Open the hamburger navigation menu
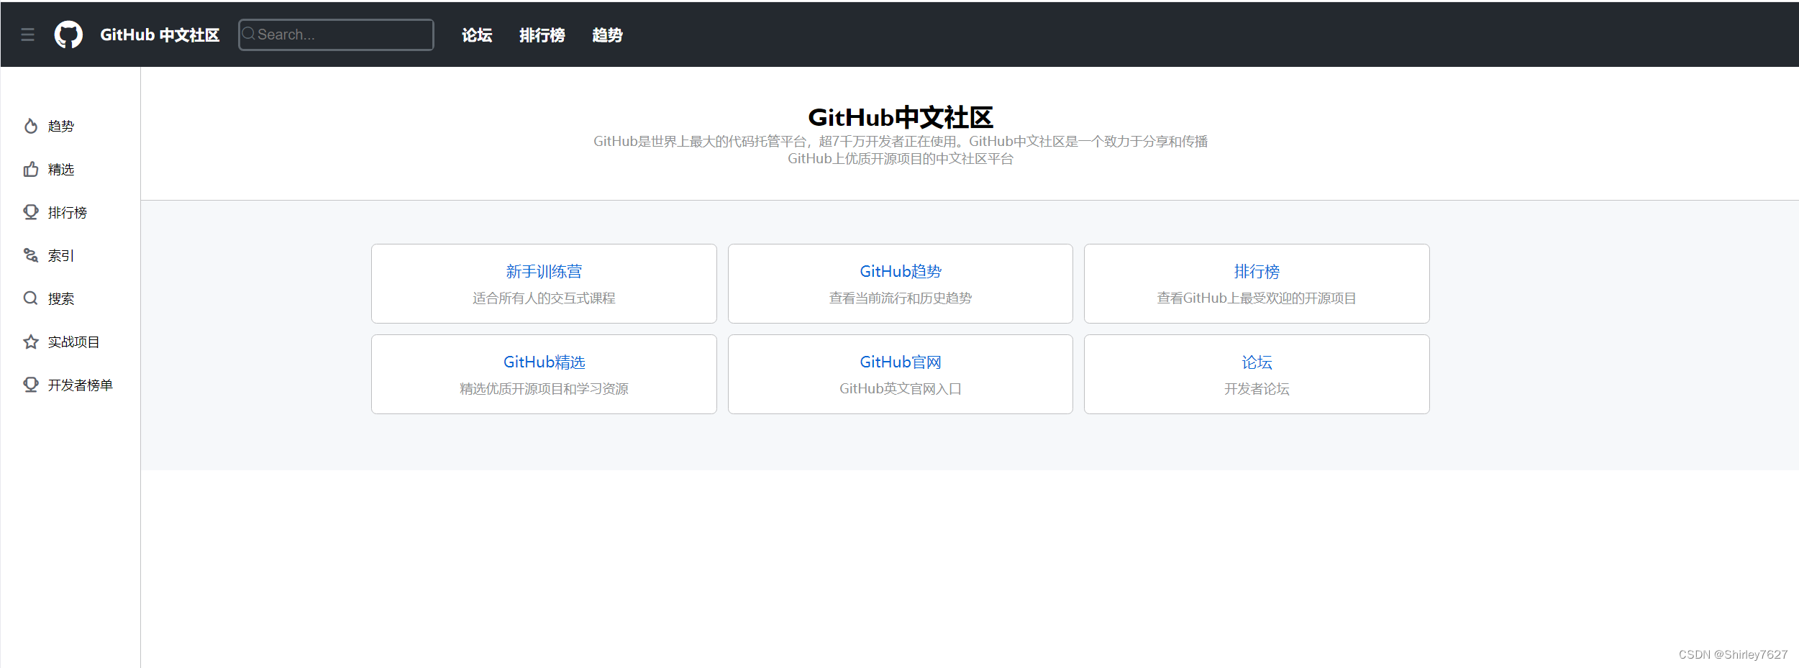Viewport: 1799px width, 668px height. tap(28, 35)
